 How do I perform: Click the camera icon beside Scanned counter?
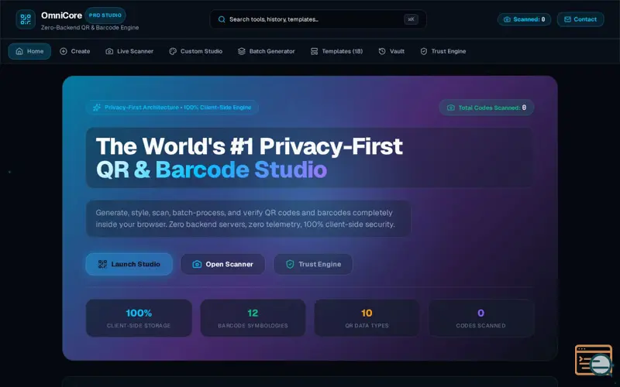tap(507, 19)
